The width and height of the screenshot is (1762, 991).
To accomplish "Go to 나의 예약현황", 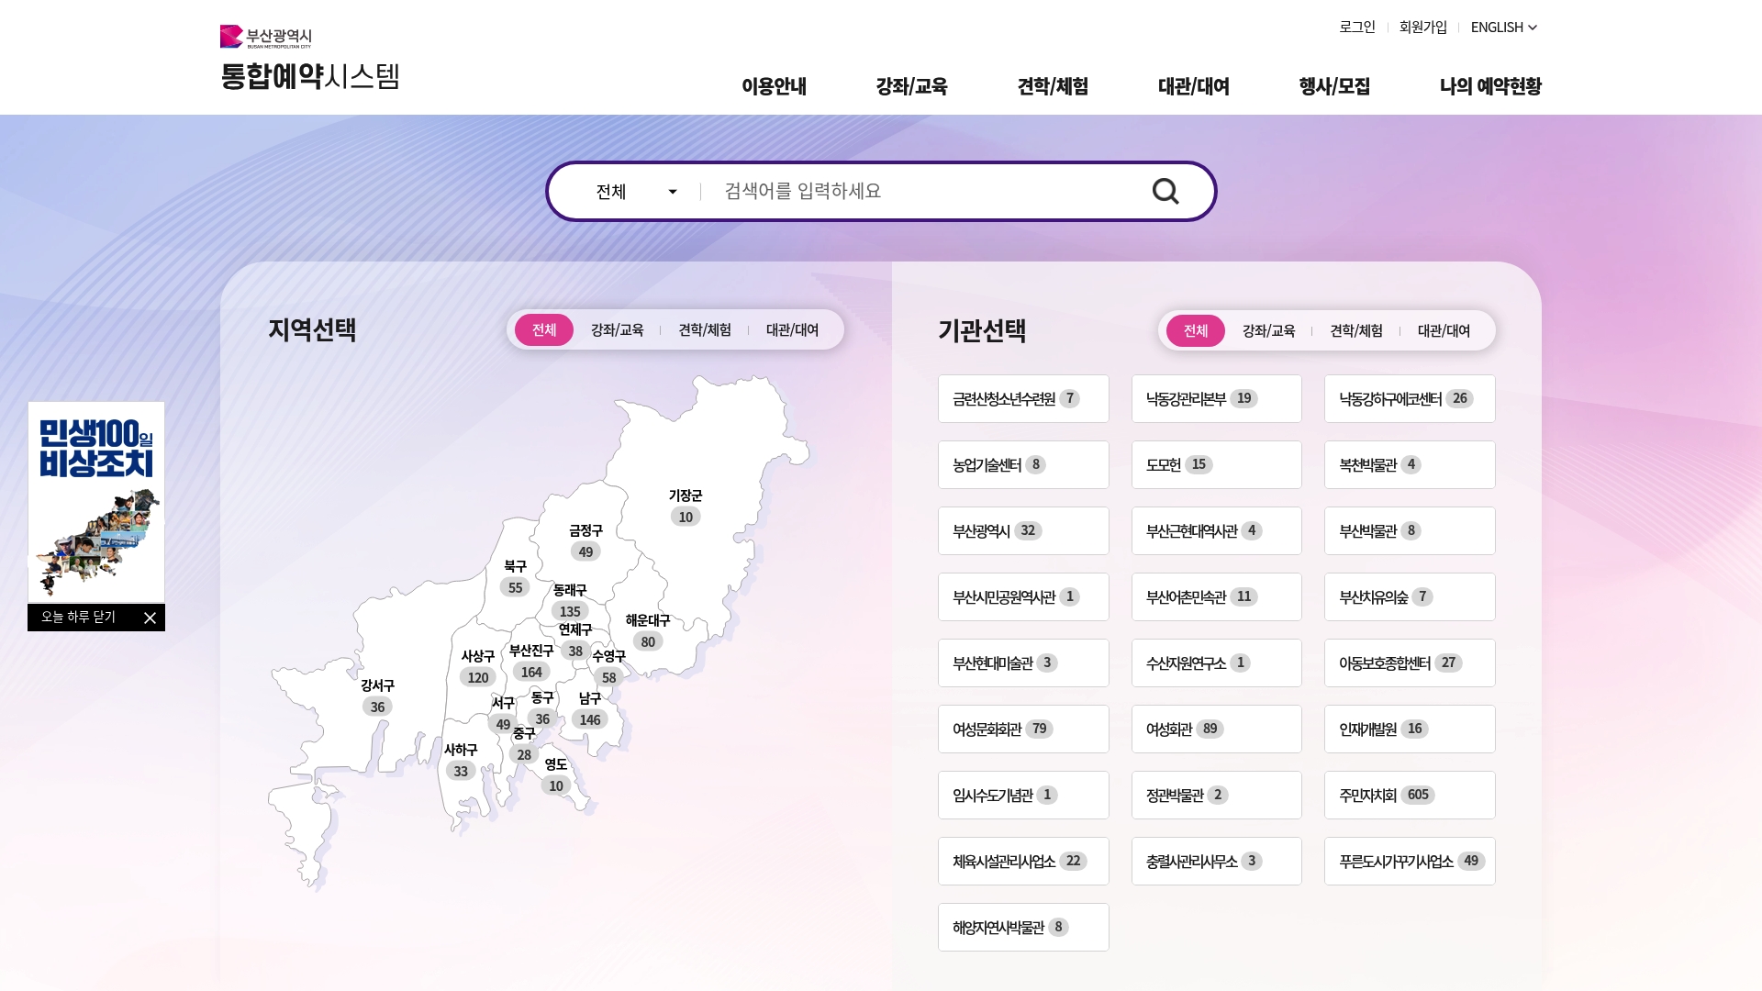I will click(1490, 86).
